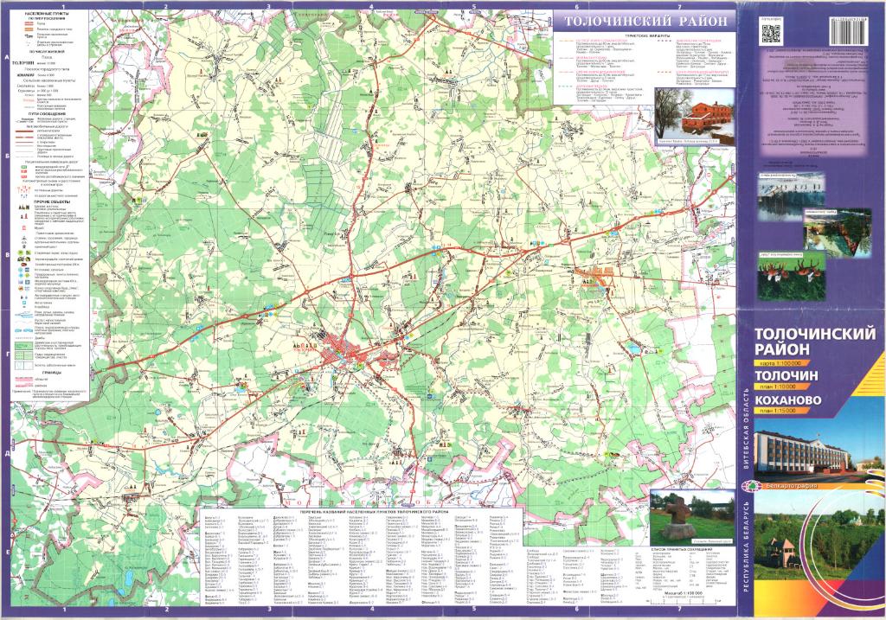
Task: Click grid column number 4 at top
Action: (x=370, y=6)
